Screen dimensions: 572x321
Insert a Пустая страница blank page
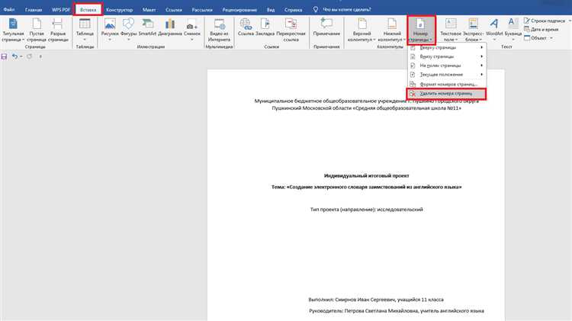point(37,30)
